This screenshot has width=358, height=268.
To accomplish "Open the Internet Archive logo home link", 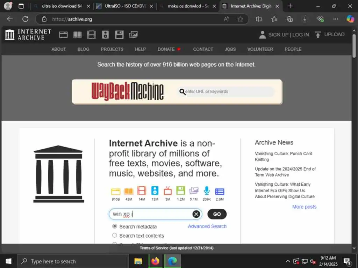I will tap(28, 35).
